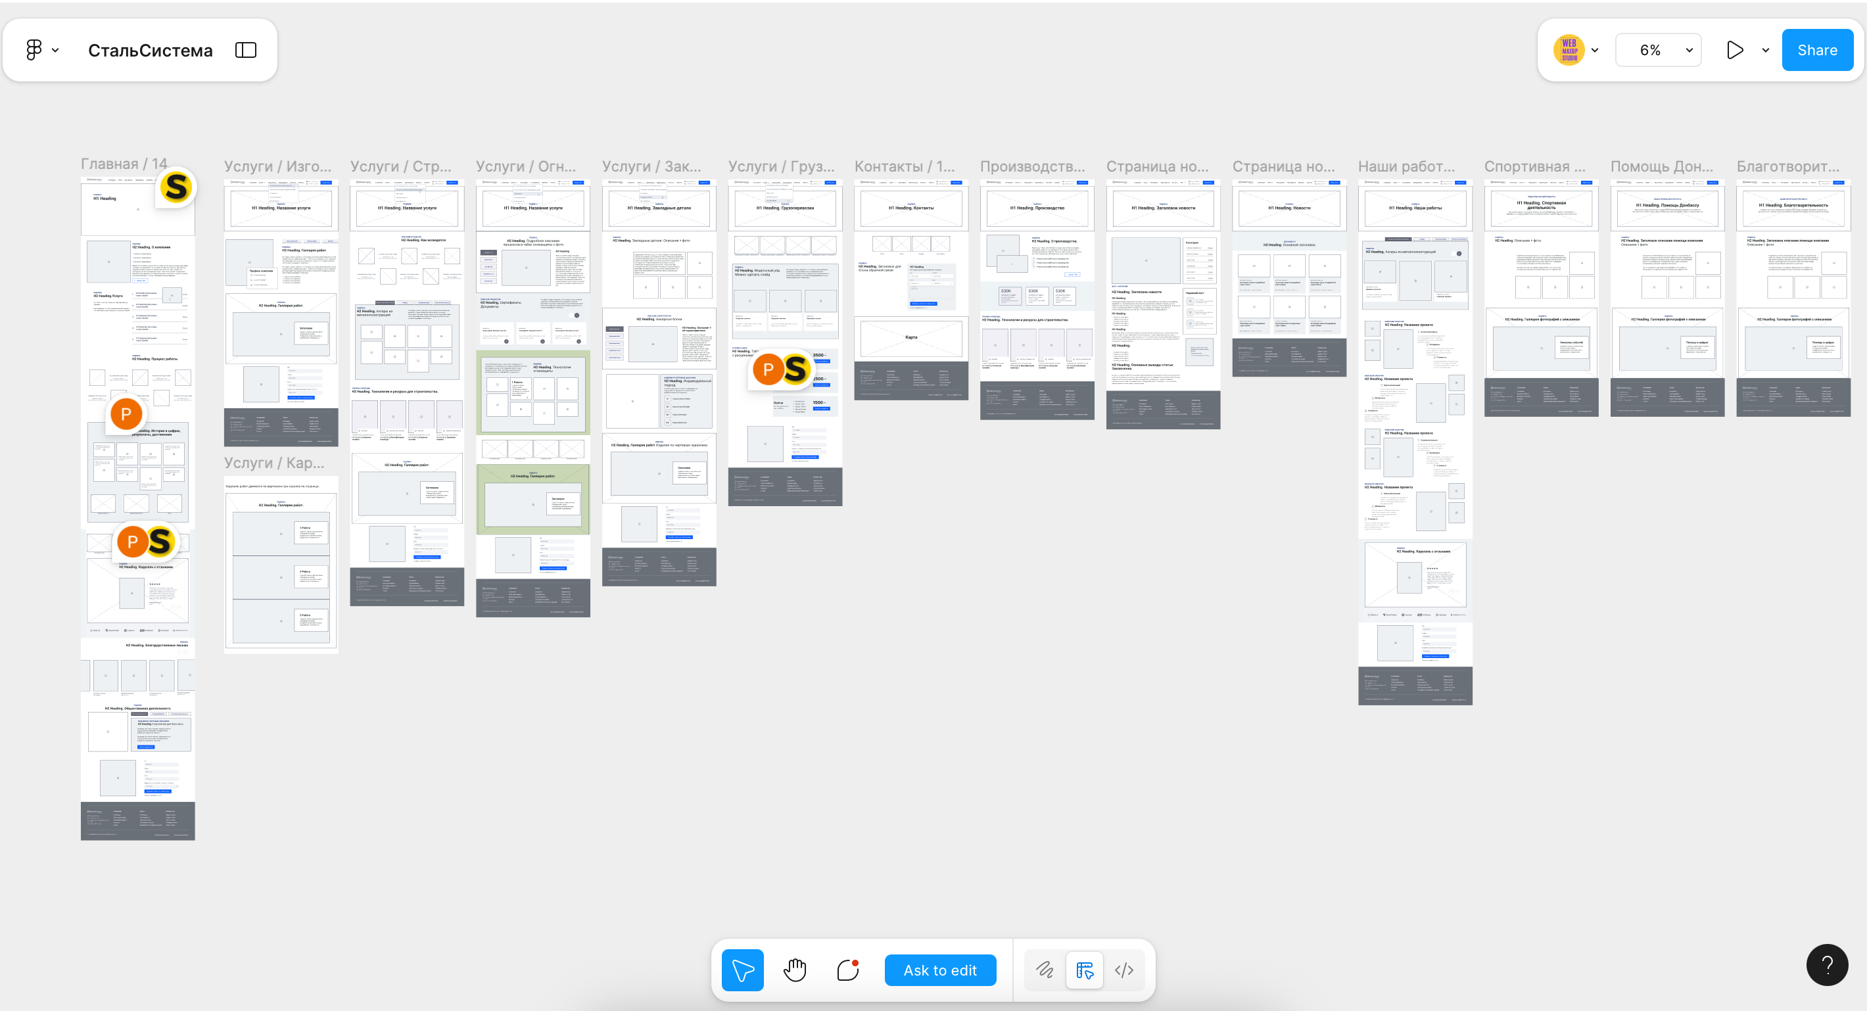
Task: Switch to Design mode icon
Action: click(x=1084, y=970)
